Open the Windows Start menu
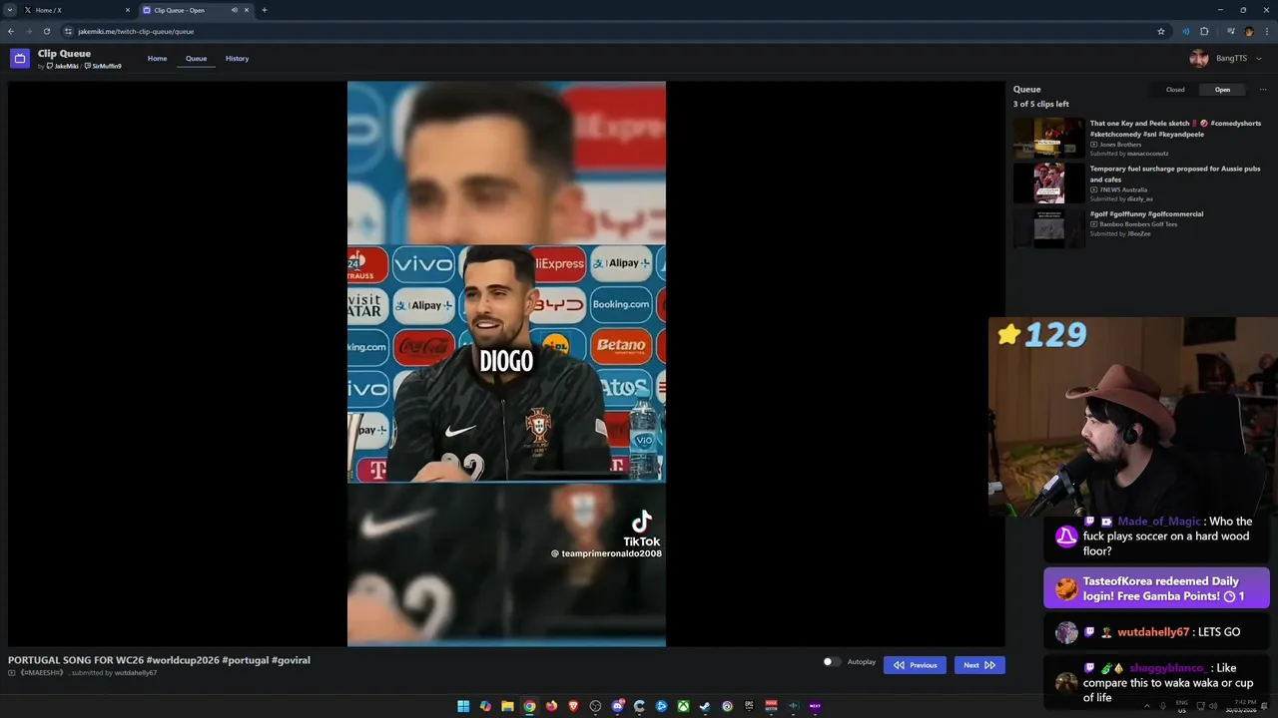Image resolution: width=1278 pixels, height=718 pixels. click(x=463, y=706)
